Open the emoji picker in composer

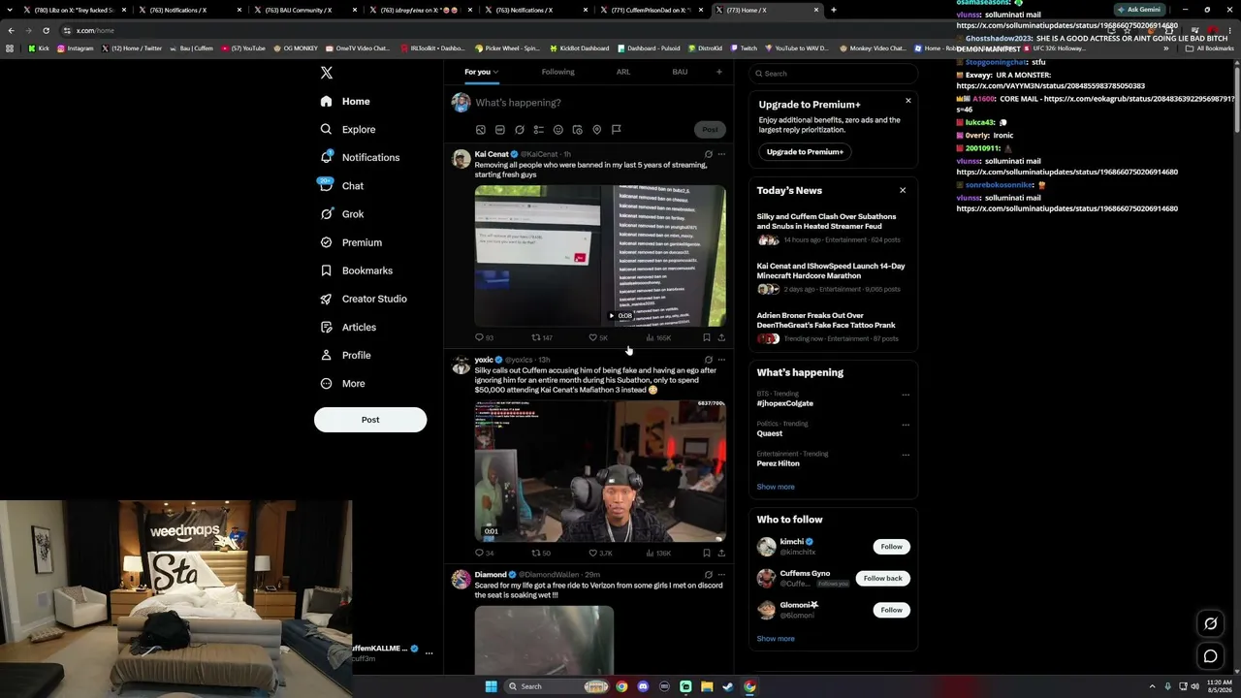pos(558,130)
